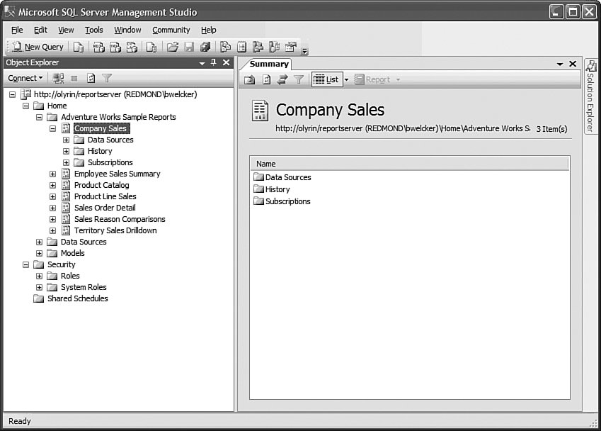The height and width of the screenshot is (431, 601).
Task: Select Product Line Sales report in tree
Action: pyautogui.click(x=105, y=196)
